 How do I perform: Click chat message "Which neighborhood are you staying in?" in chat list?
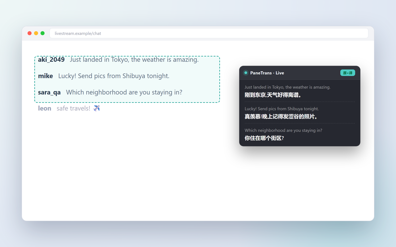[124, 92]
